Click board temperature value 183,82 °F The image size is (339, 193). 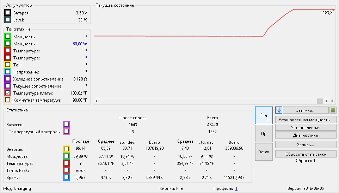click(x=79, y=93)
